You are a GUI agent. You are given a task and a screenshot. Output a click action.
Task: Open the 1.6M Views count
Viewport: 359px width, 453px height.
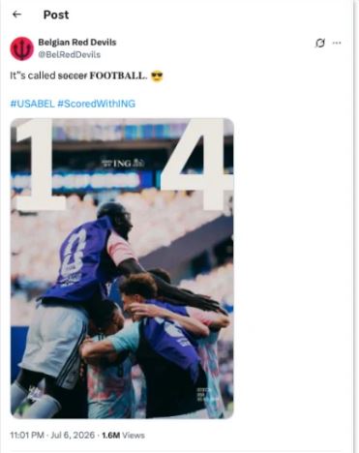click(123, 436)
